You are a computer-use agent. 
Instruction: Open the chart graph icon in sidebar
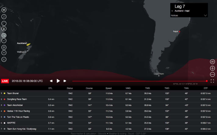point(4,59)
